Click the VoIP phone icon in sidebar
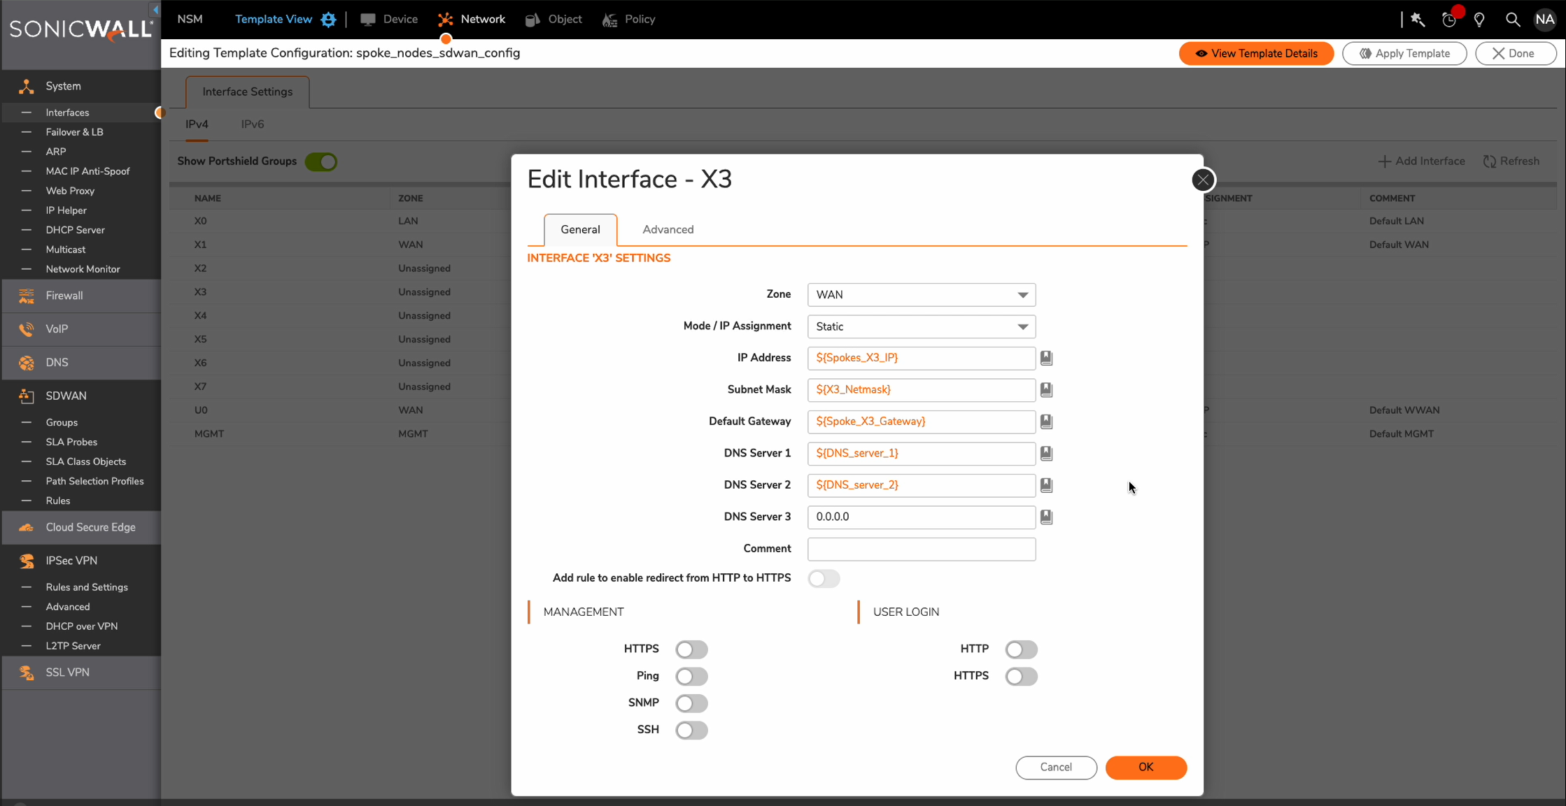The image size is (1566, 806). pos(27,329)
